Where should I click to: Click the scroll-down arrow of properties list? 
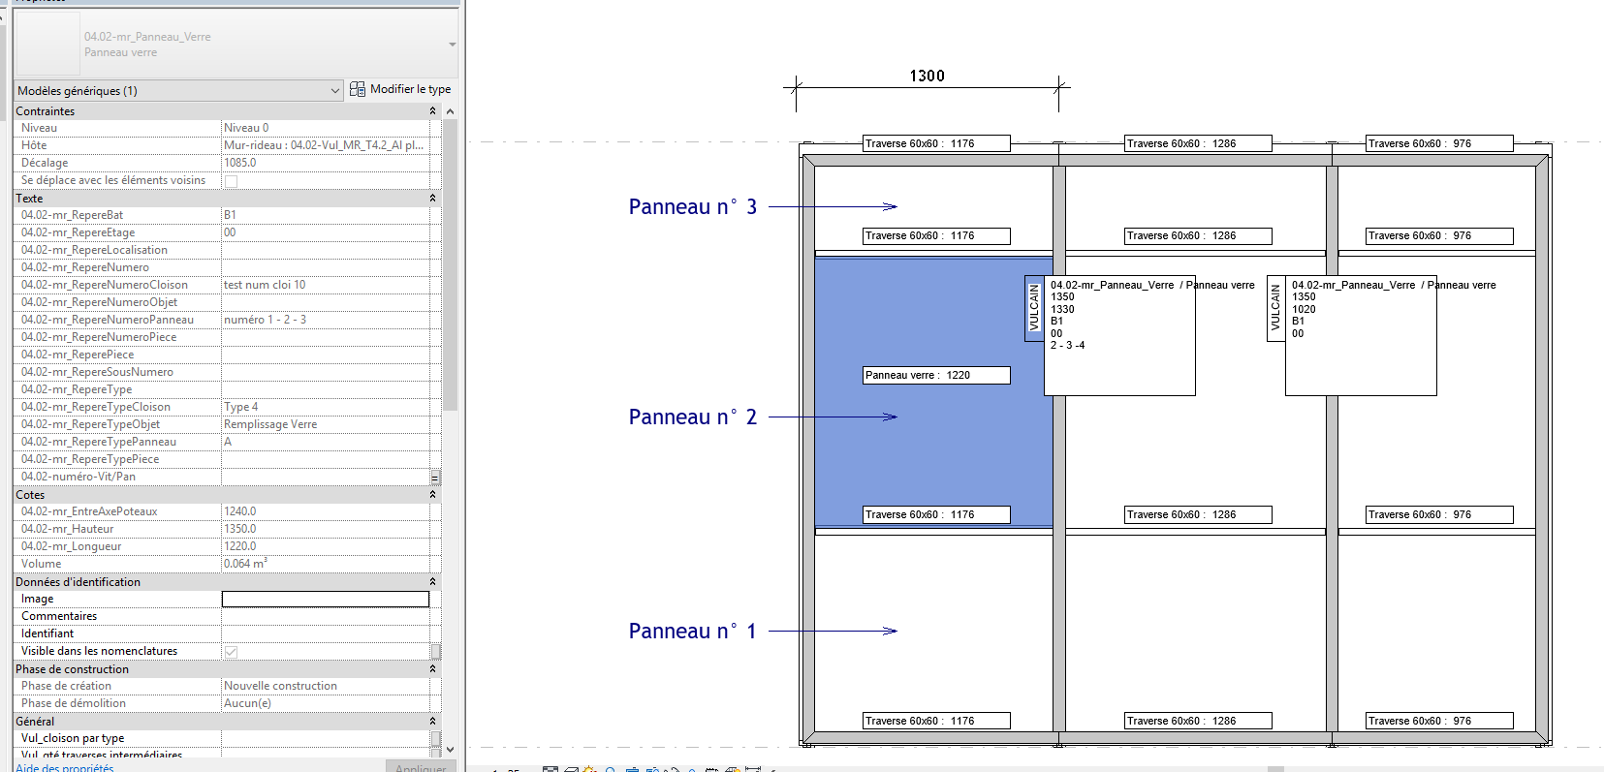click(x=450, y=749)
